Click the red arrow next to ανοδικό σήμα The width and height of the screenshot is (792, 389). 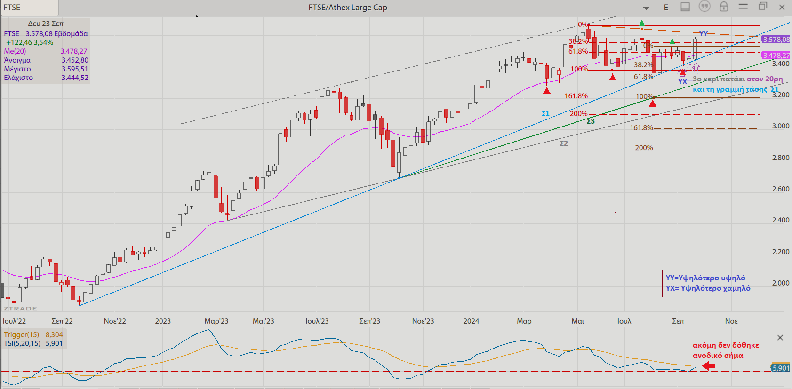pyautogui.click(x=709, y=366)
